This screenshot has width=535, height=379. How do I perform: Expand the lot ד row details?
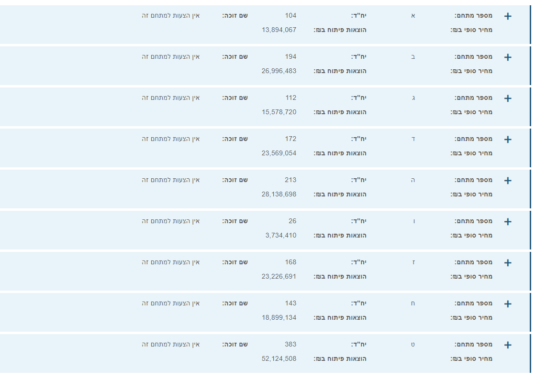tap(508, 140)
